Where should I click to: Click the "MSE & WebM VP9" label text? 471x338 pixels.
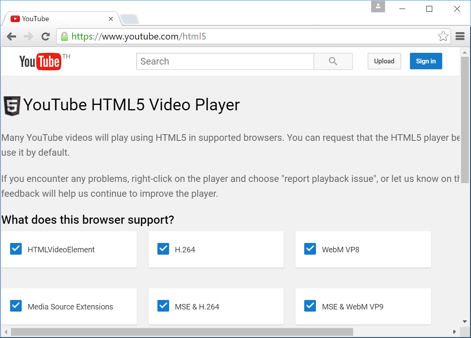(353, 307)
